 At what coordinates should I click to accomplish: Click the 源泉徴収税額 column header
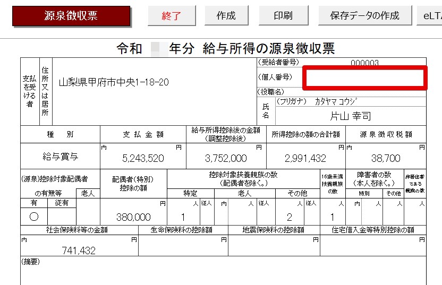tap(386, 134)
